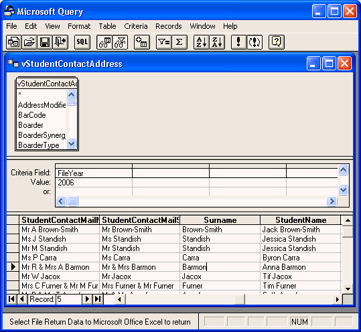Click the FileYear criteria field cell
Viewport: 361px width, 332px height.
(94, 173)
